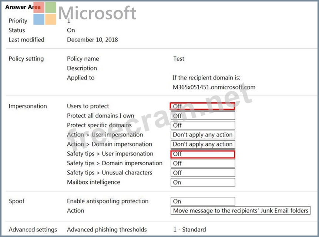The width and height of the screenshot is (319, 237).
Task: Select the 'Enable antispoofing protection' On box
Action: (x=202, y=202)
